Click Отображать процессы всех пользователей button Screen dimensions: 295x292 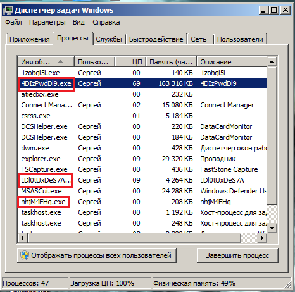pos(97,255)
